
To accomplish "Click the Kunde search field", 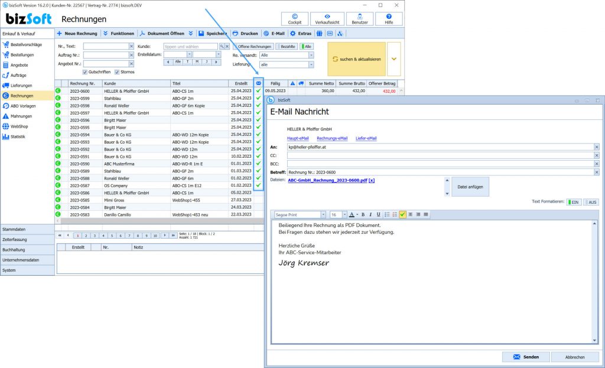I will point(191,47).
